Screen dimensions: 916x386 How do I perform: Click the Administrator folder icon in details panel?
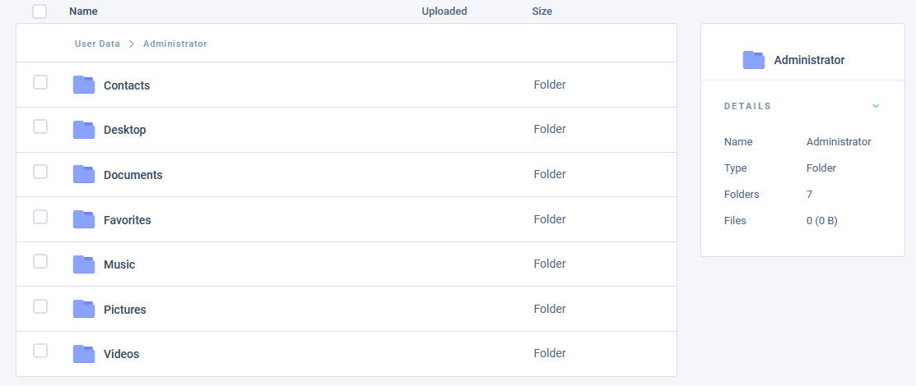(x=754, y=60)
